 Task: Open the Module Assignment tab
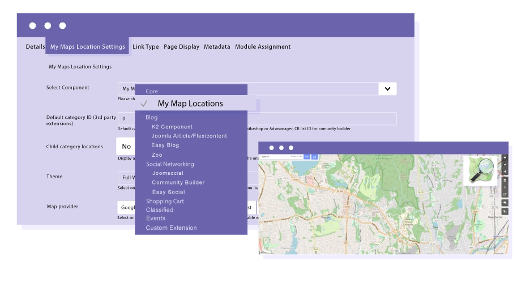[x=263, y=47]
